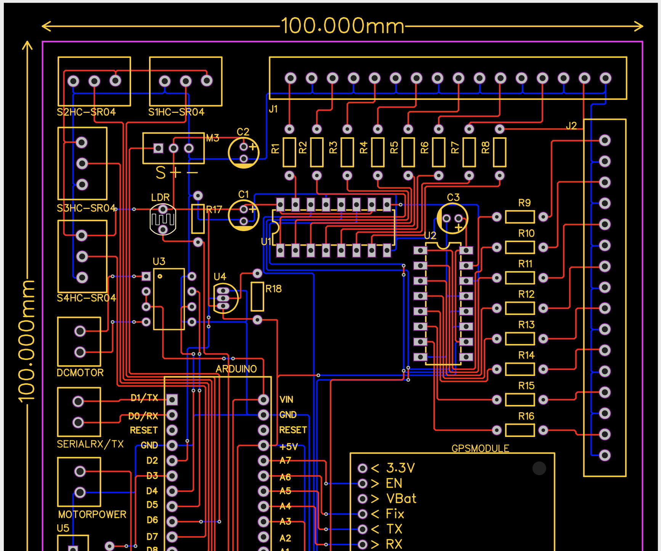Viewport: 661px width, 551px height.
Task: Pick the R16 resistor designator
Action: [x=526, y=416]
